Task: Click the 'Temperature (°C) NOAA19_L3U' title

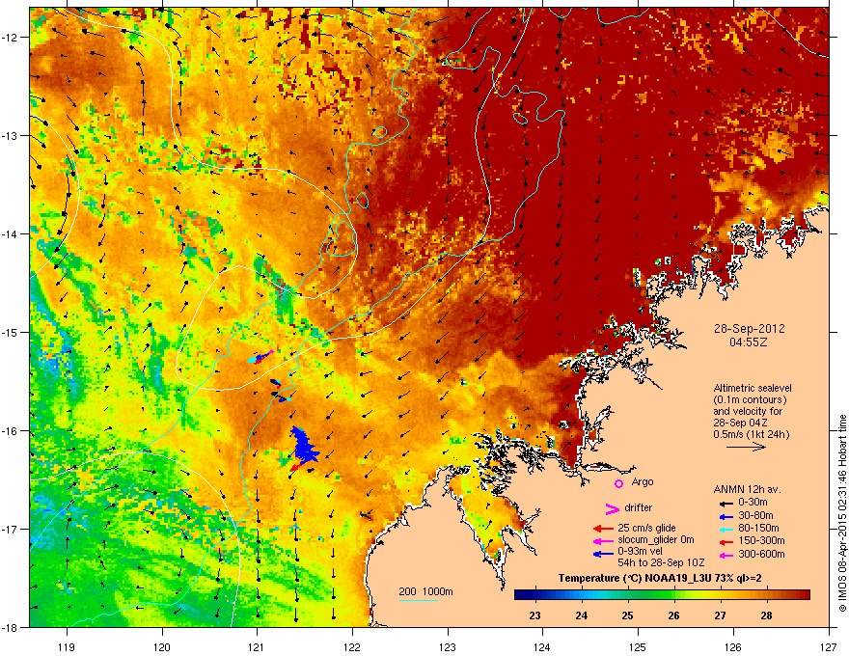Action: [627, 578]
